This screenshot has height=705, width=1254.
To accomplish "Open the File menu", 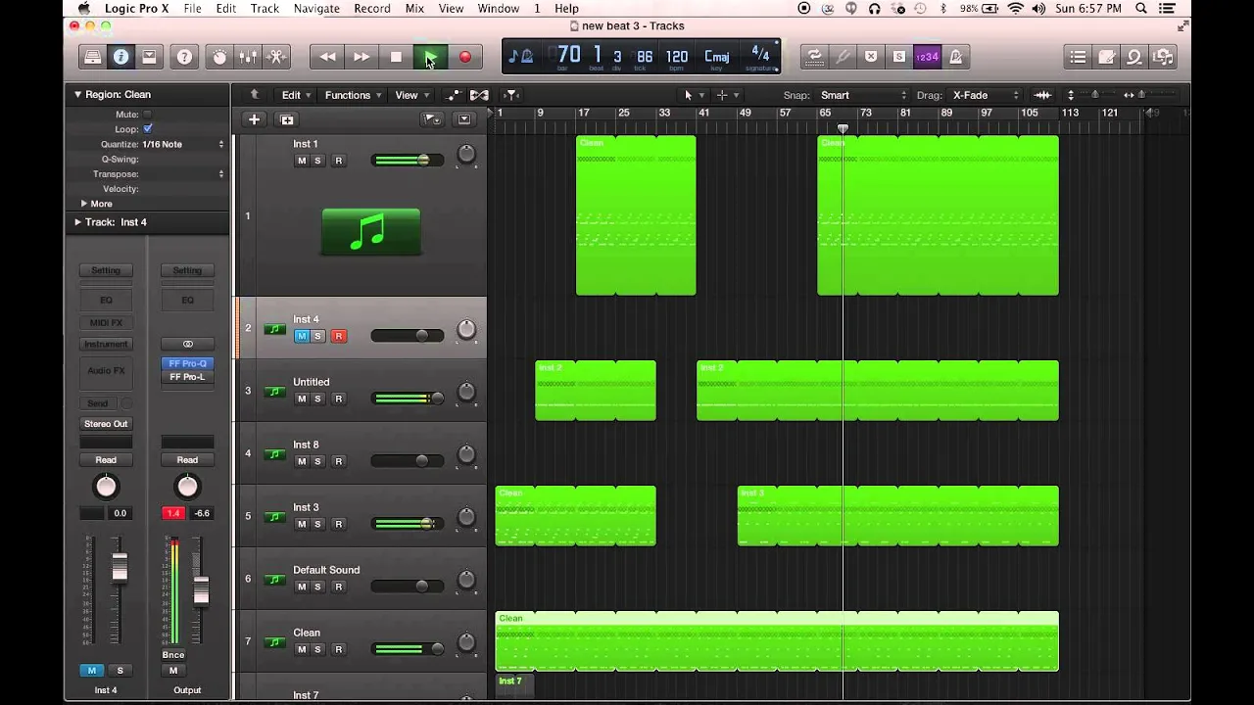I will (193, 9).
